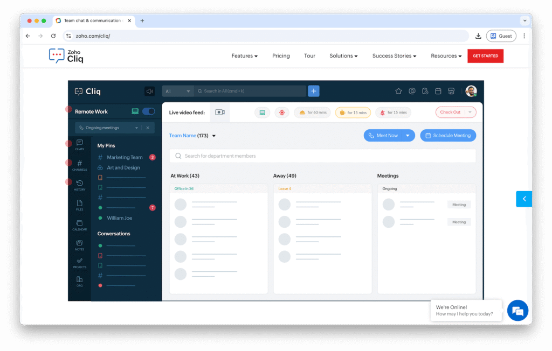552x351 pixels.
Task: Click the live video feed camera icon
Action: coord(219,113)
